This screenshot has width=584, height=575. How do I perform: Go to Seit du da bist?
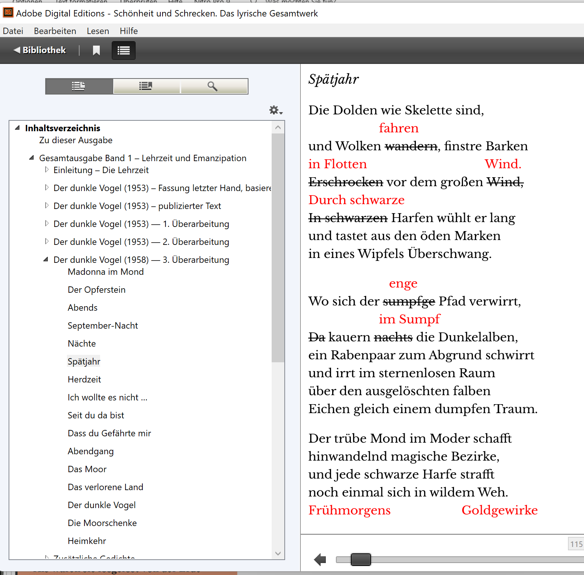tap(96, 415)
